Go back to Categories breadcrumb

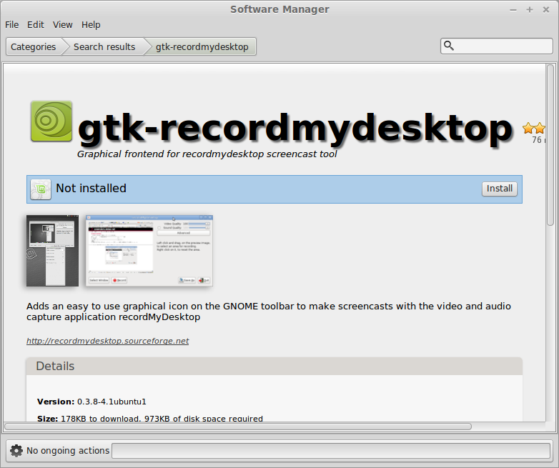click(x=33, y=46)
